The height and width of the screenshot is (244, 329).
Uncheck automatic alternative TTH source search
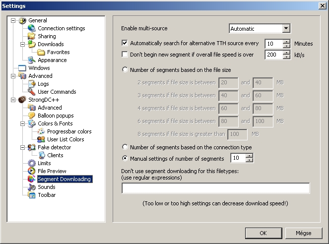(x=125, y=44)
